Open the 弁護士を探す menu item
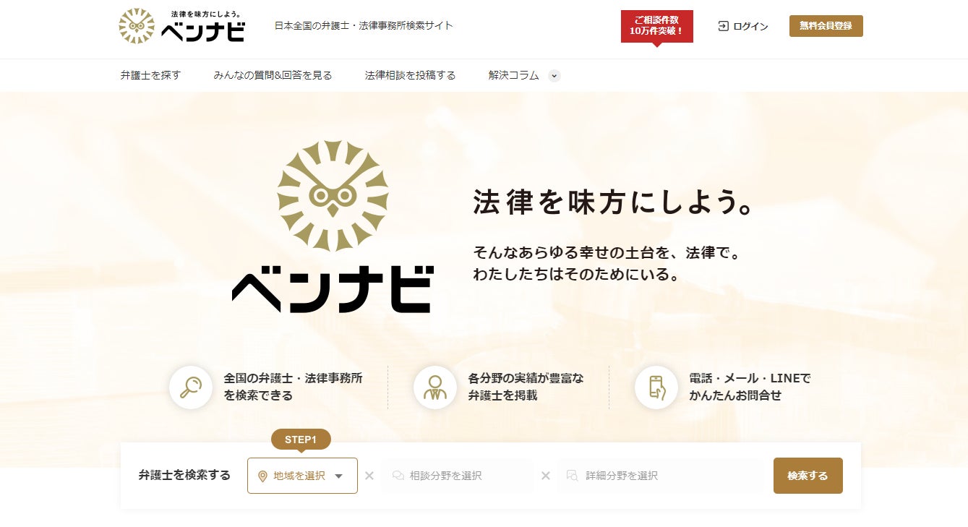 150,75
